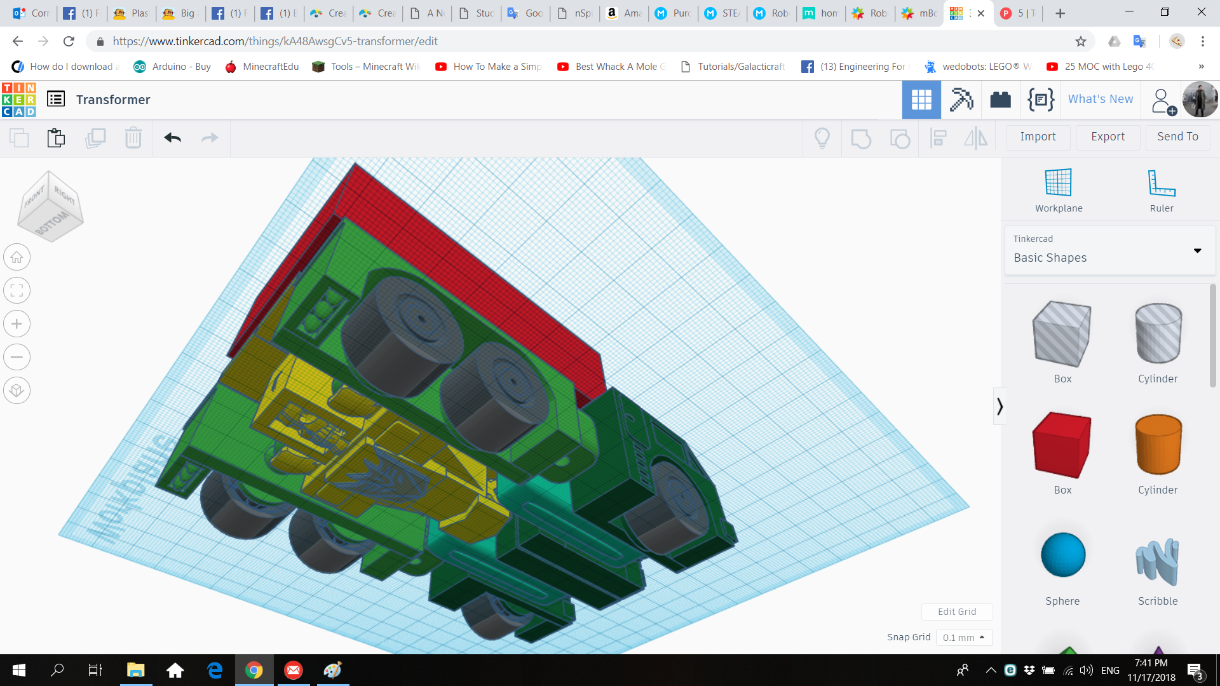1220x686 pixels.
Task: Open the Blocks (Minecraft pickaxe) mode
Action: pos(961,100)
